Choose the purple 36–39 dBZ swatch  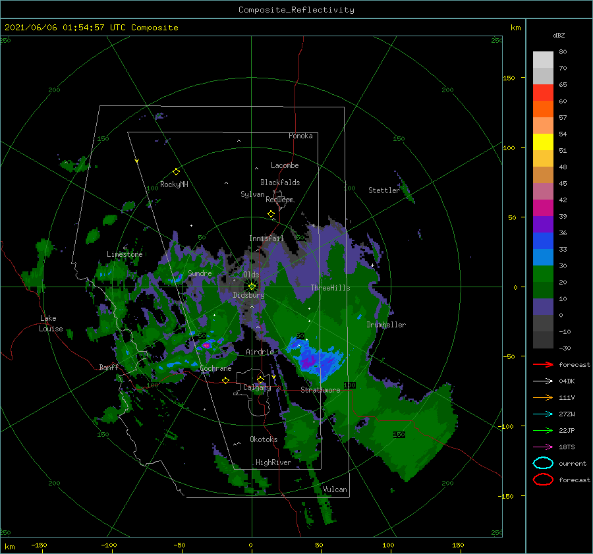click(543, 224)
